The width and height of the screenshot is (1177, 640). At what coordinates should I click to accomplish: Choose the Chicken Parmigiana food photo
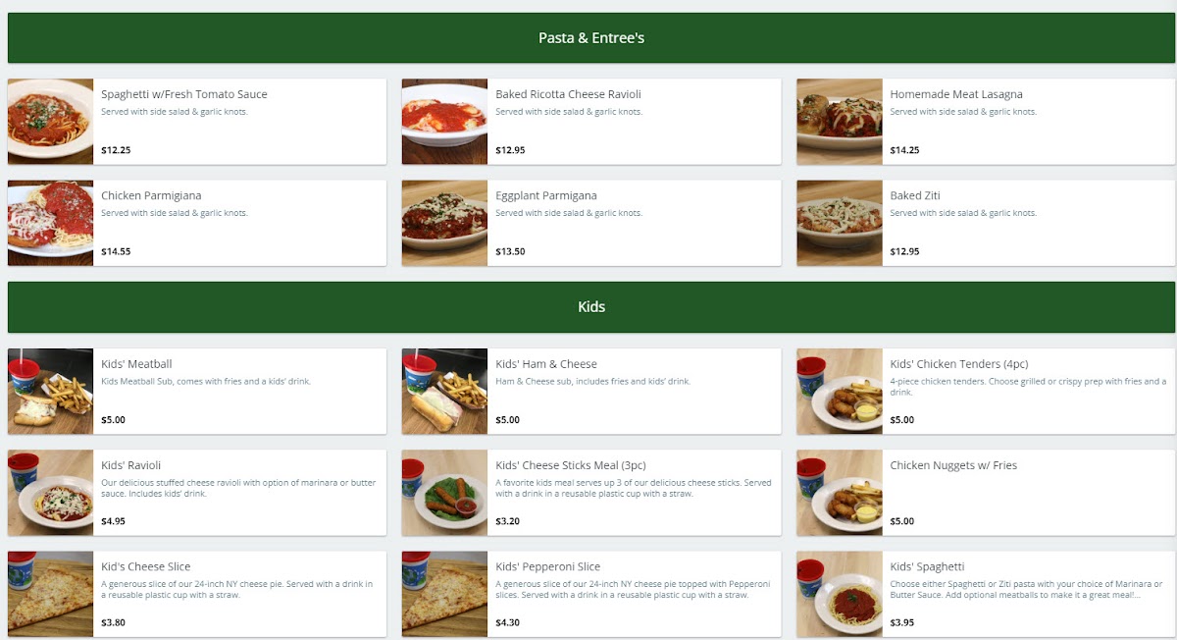[x=50, y=223]
